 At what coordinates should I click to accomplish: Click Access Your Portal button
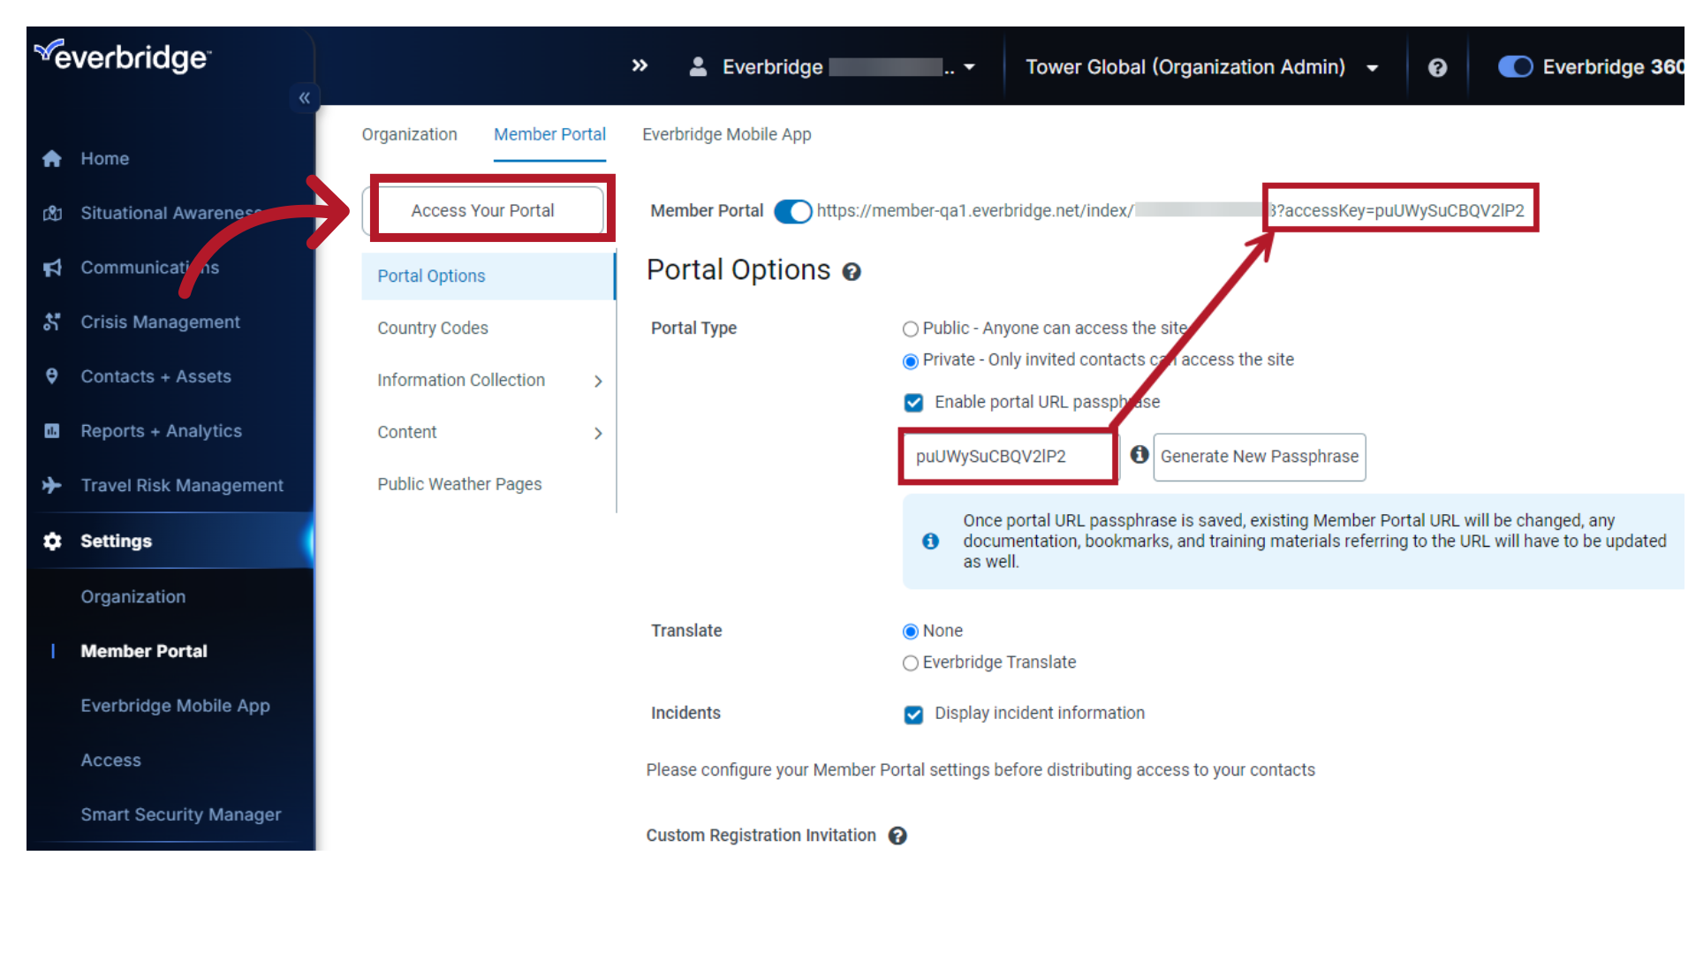pos(481,209)
